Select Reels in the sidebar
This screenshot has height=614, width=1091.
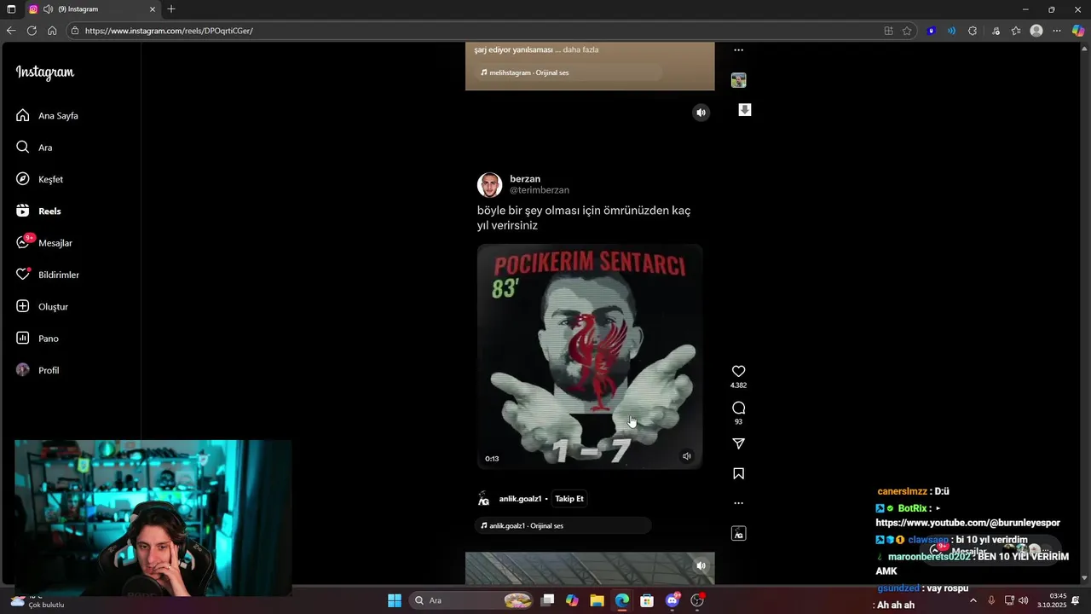tap(38, 211)
